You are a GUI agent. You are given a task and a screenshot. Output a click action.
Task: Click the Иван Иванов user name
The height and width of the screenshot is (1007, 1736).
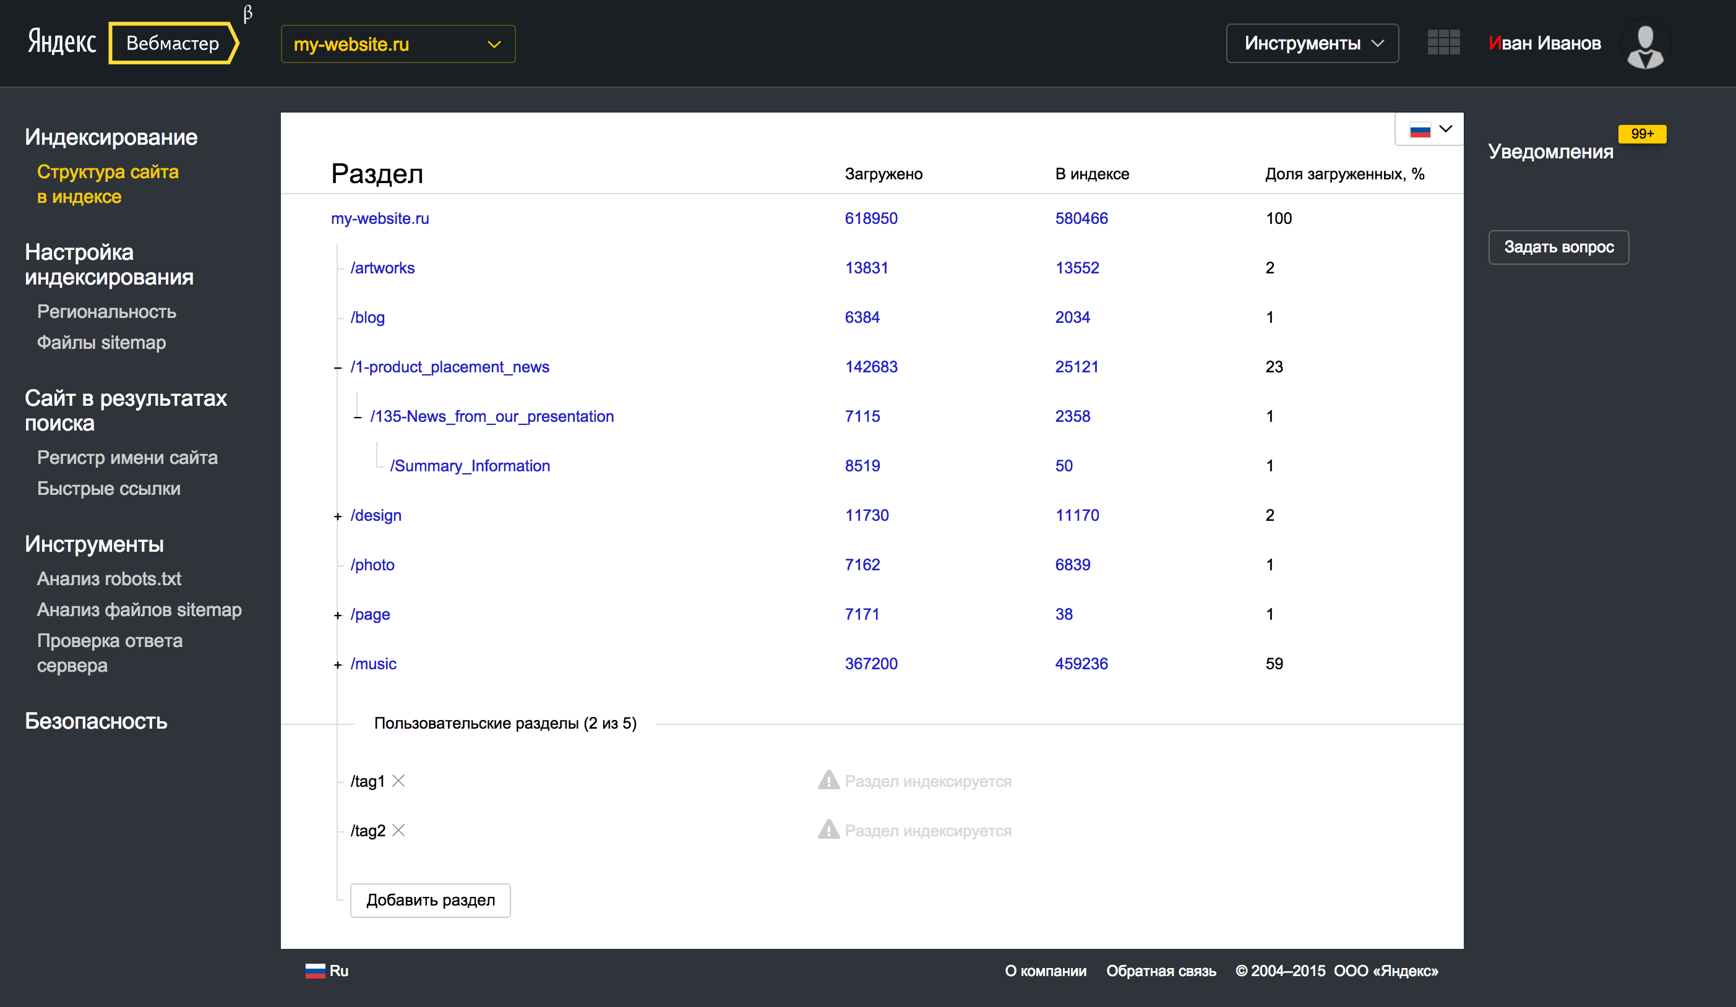point(1544,43)
